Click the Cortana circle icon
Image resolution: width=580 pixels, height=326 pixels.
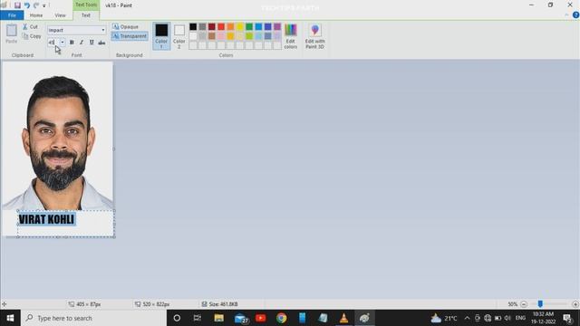[x=177, y=318]
